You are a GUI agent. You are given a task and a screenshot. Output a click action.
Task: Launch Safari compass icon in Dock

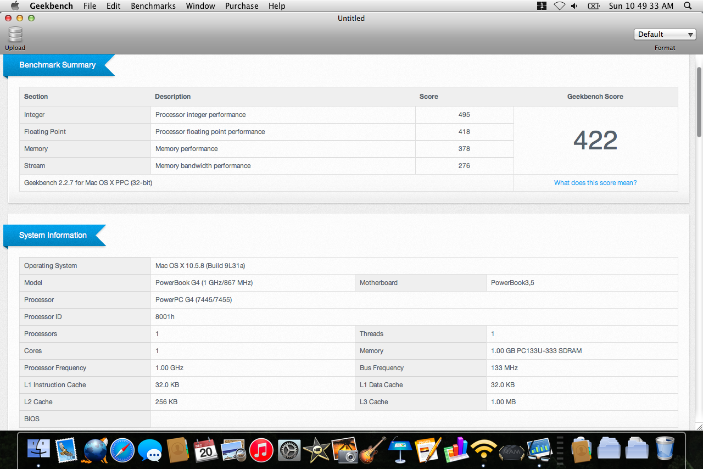tap(122, 450)
